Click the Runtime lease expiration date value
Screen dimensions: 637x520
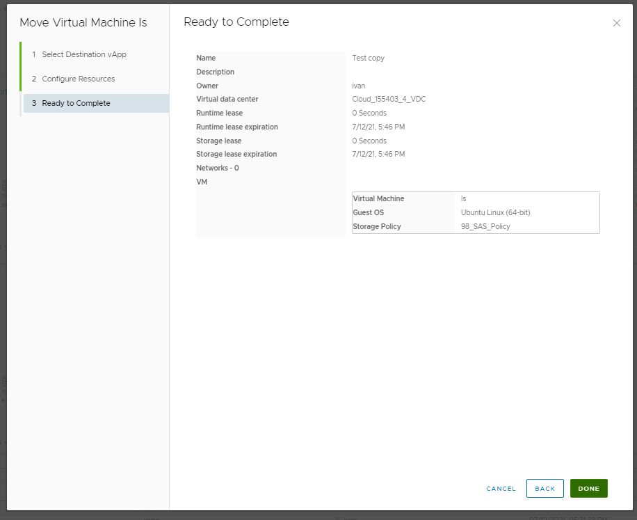coord(378,127)
